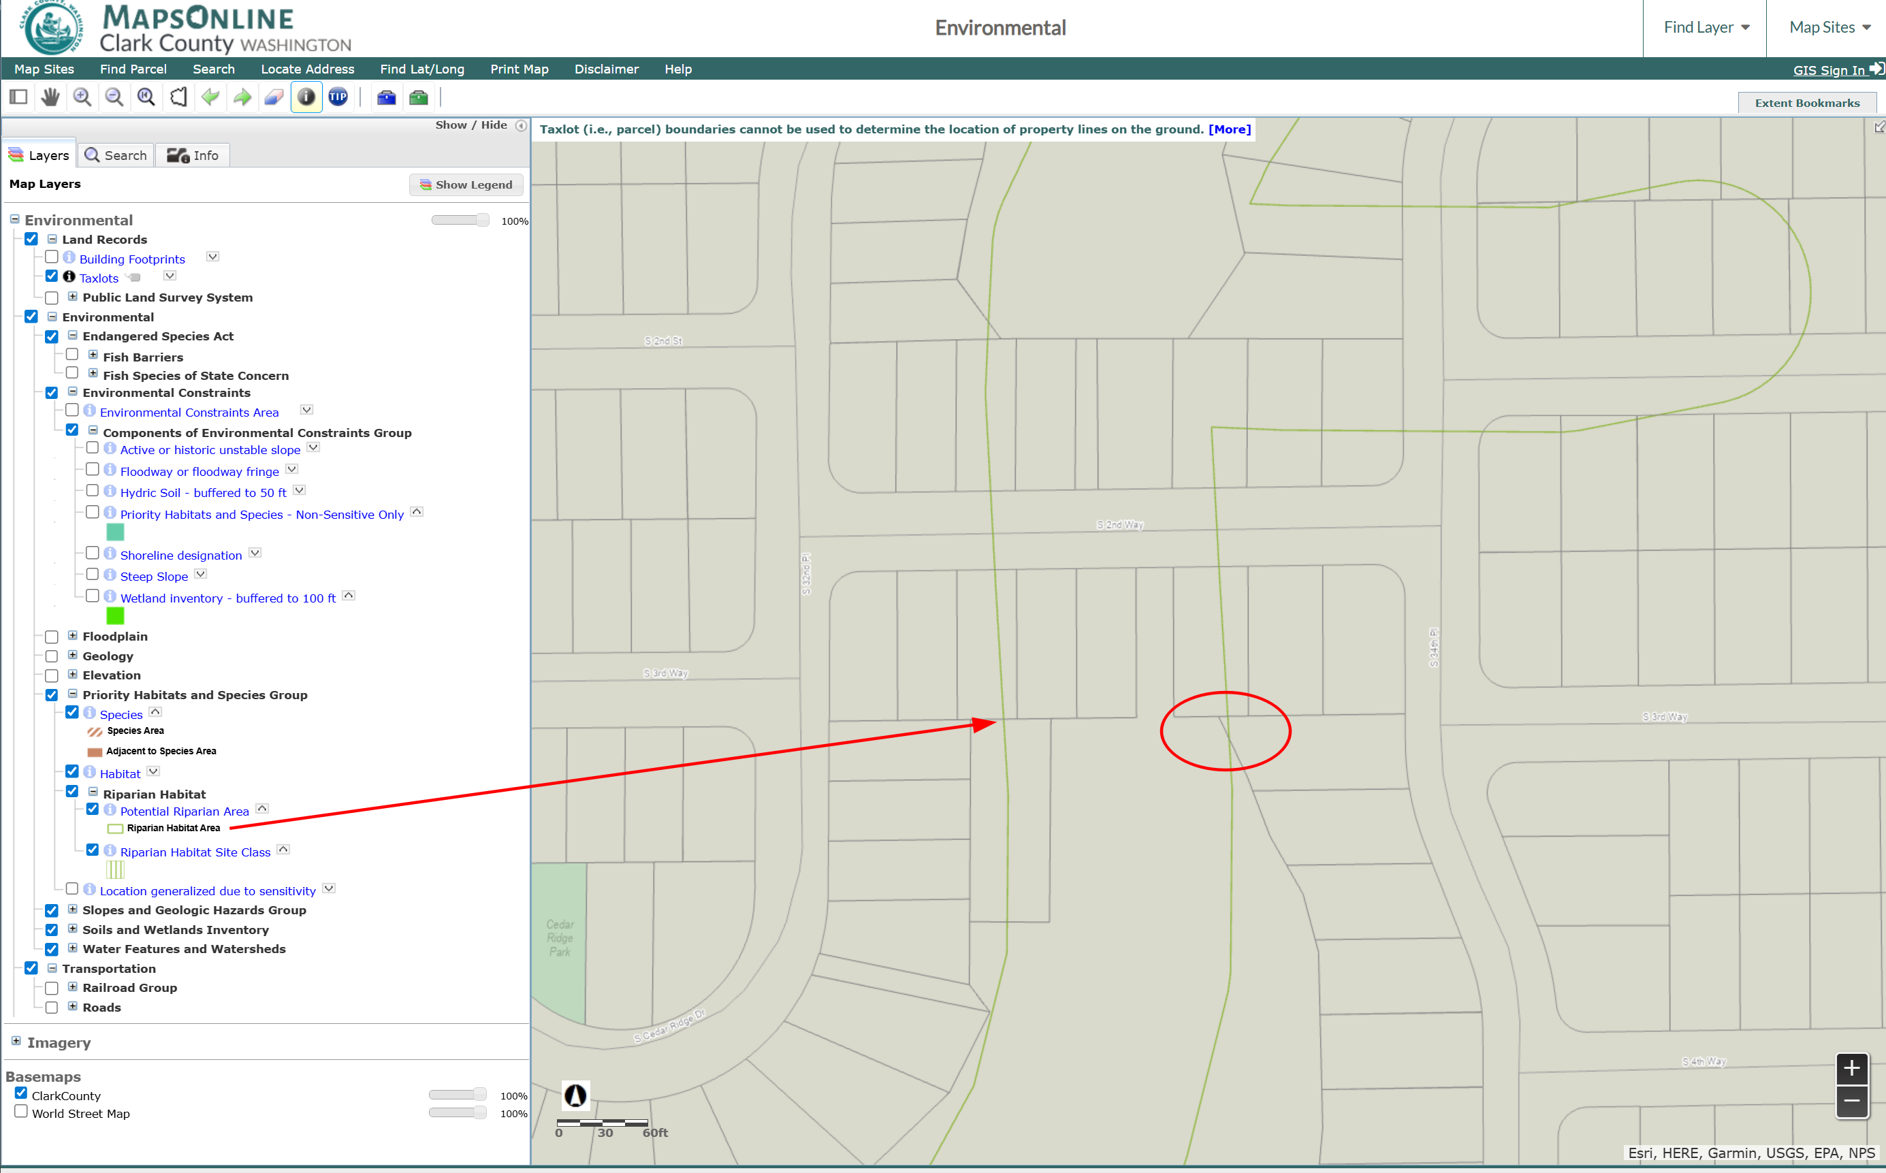
Task: Click the eraser clear-selection tool
Action: (274, 97)
